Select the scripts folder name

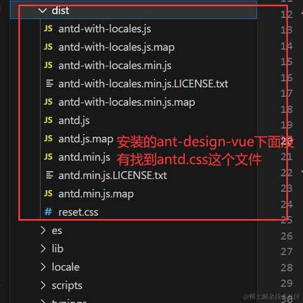pyautogui.click(x=67, y=286)
